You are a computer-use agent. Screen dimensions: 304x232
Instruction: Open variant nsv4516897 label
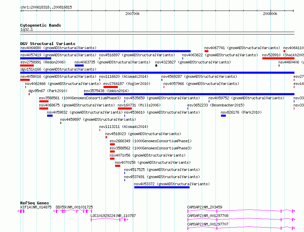137,55
